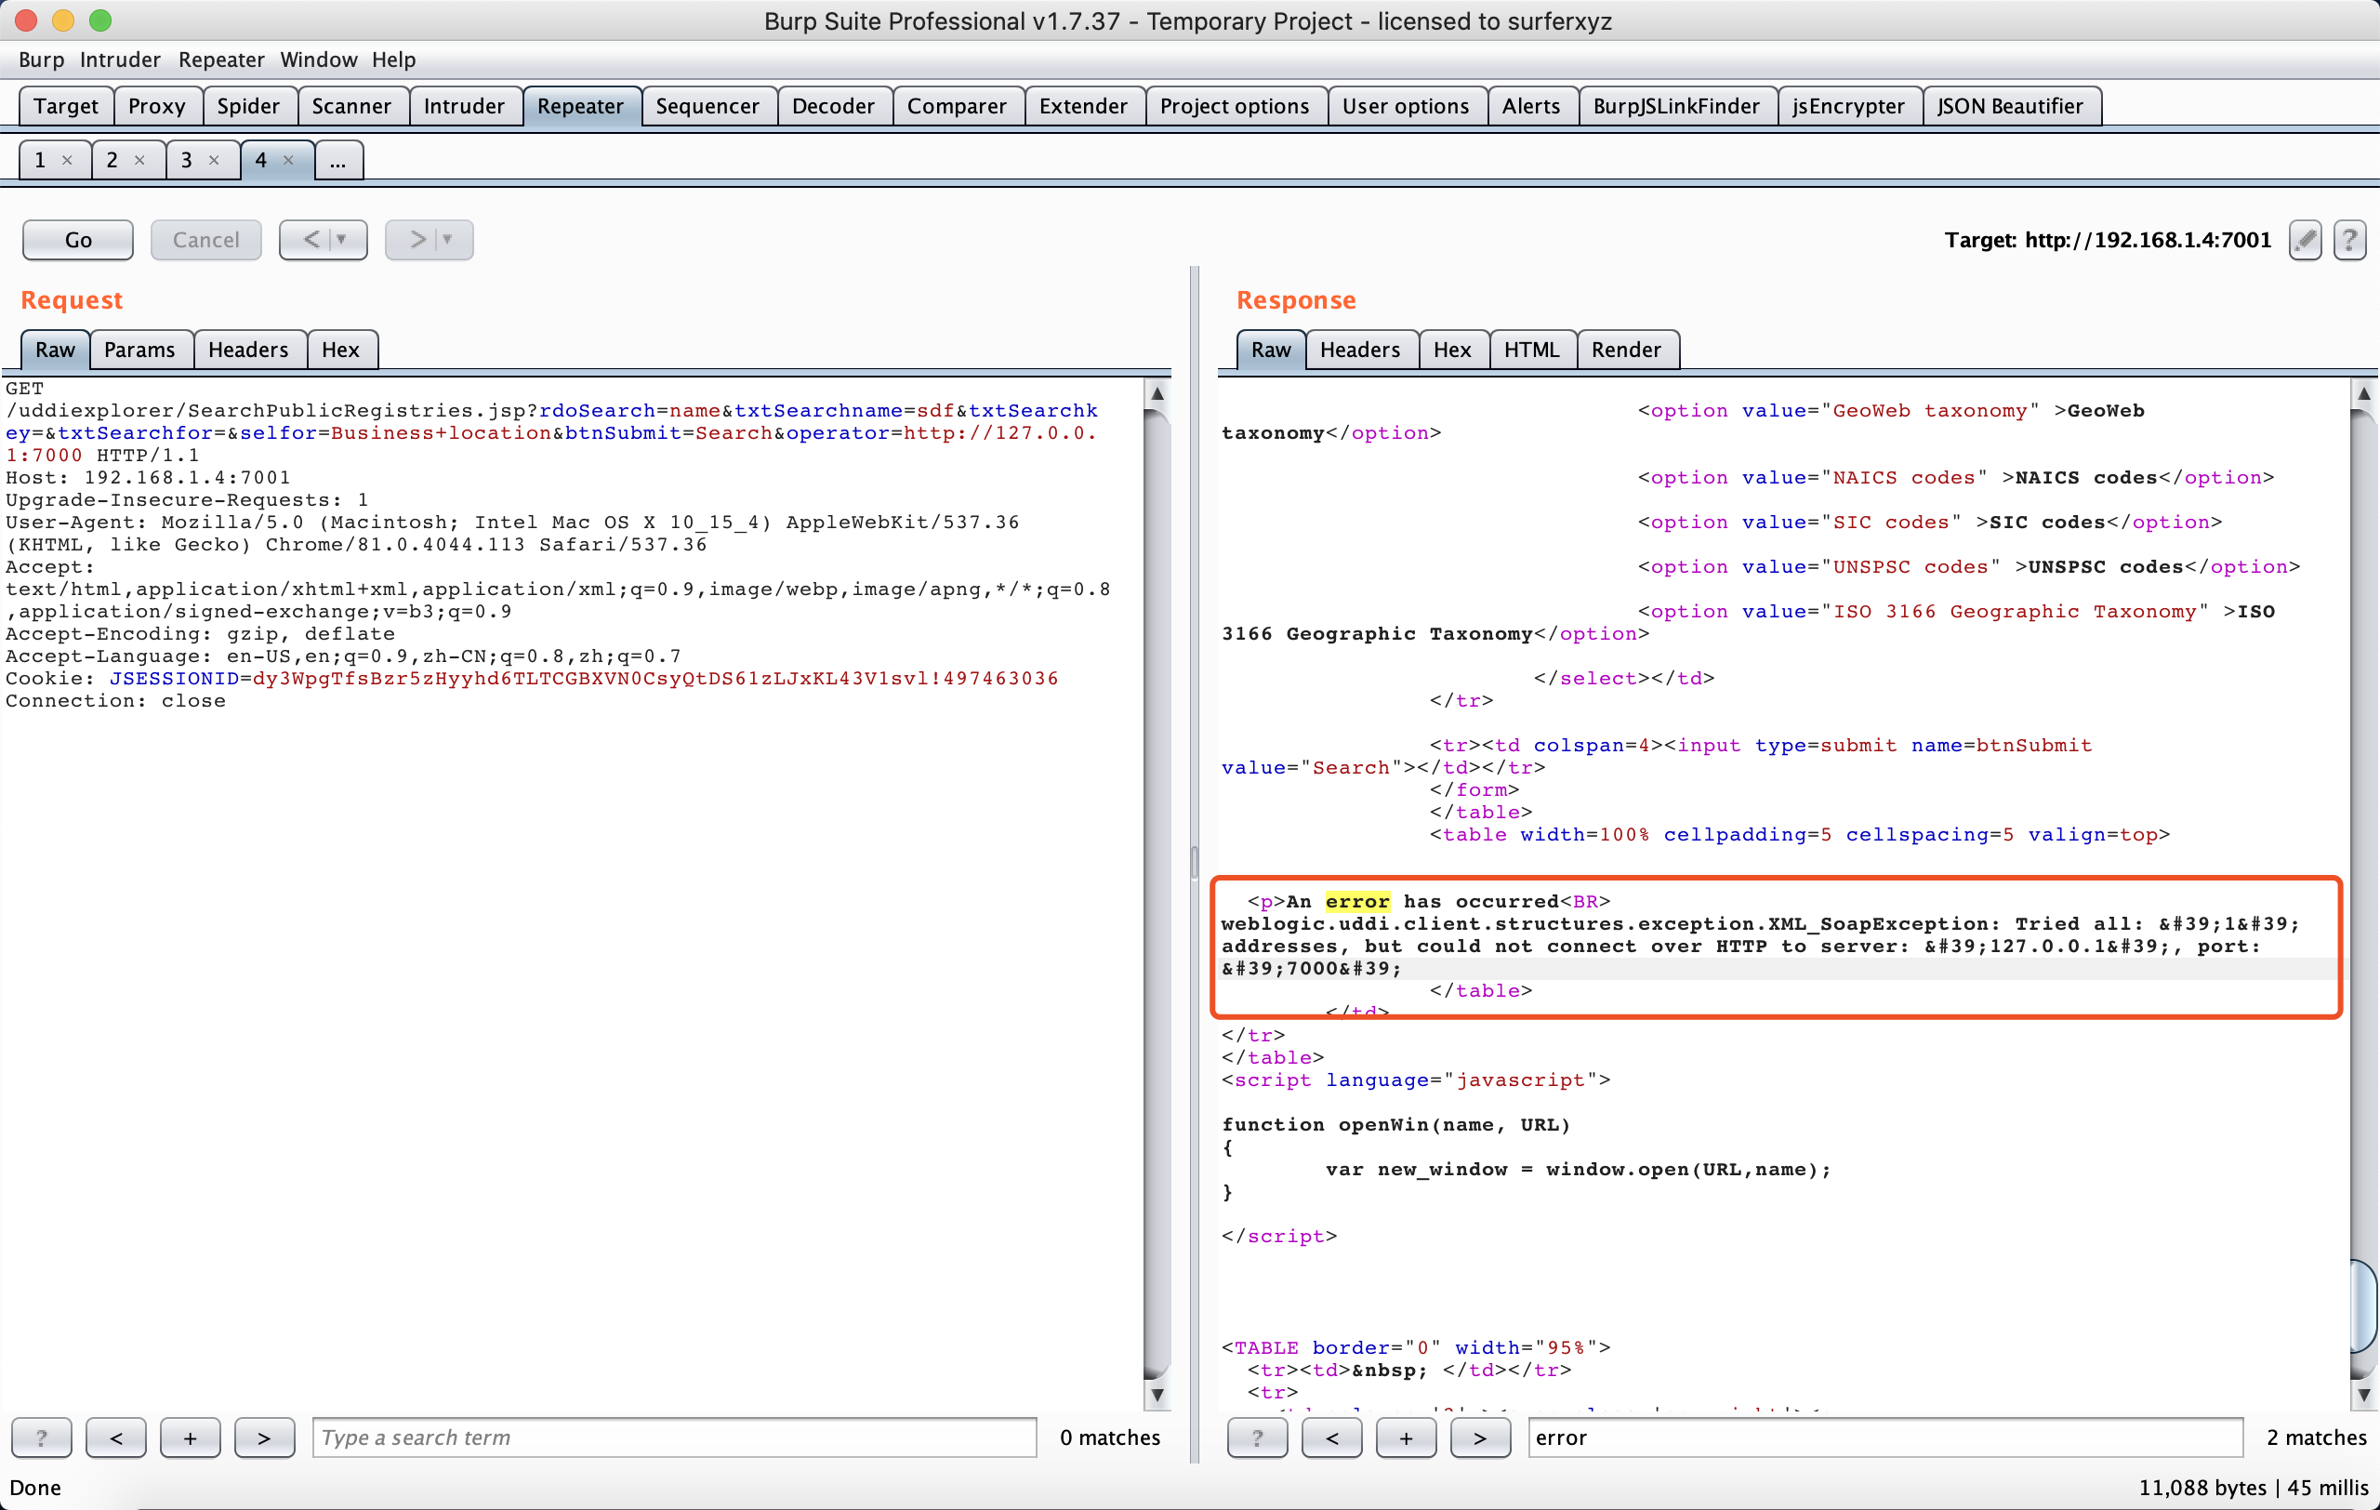The height and width of the screenshot is (1510, 2380).
Task: Open the Repeater menu in menu bar
Action: 220,60
